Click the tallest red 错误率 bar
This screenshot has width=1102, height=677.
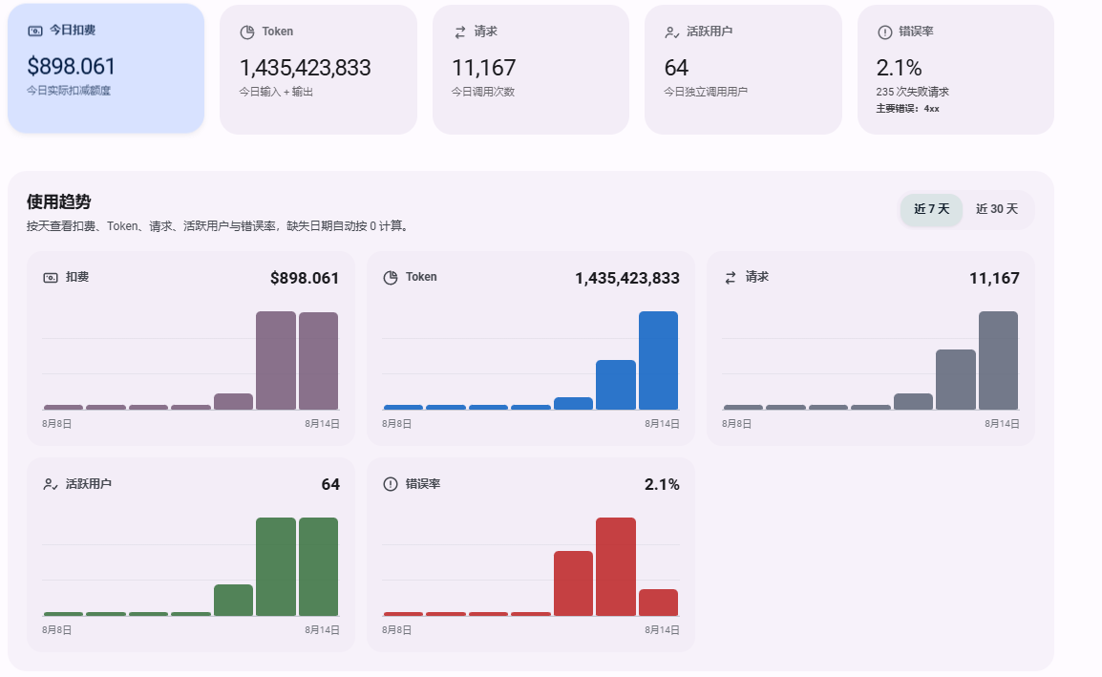[x=616, y=567]
